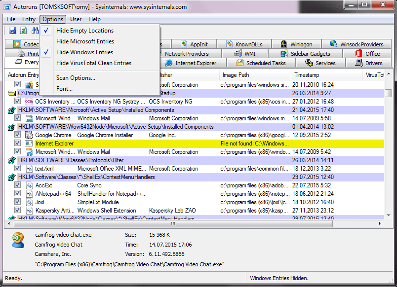The width and height of the screenshot is (397, 287).
Task: Switch to the KnownDLLs tab
Action: [x=244, y=44]
